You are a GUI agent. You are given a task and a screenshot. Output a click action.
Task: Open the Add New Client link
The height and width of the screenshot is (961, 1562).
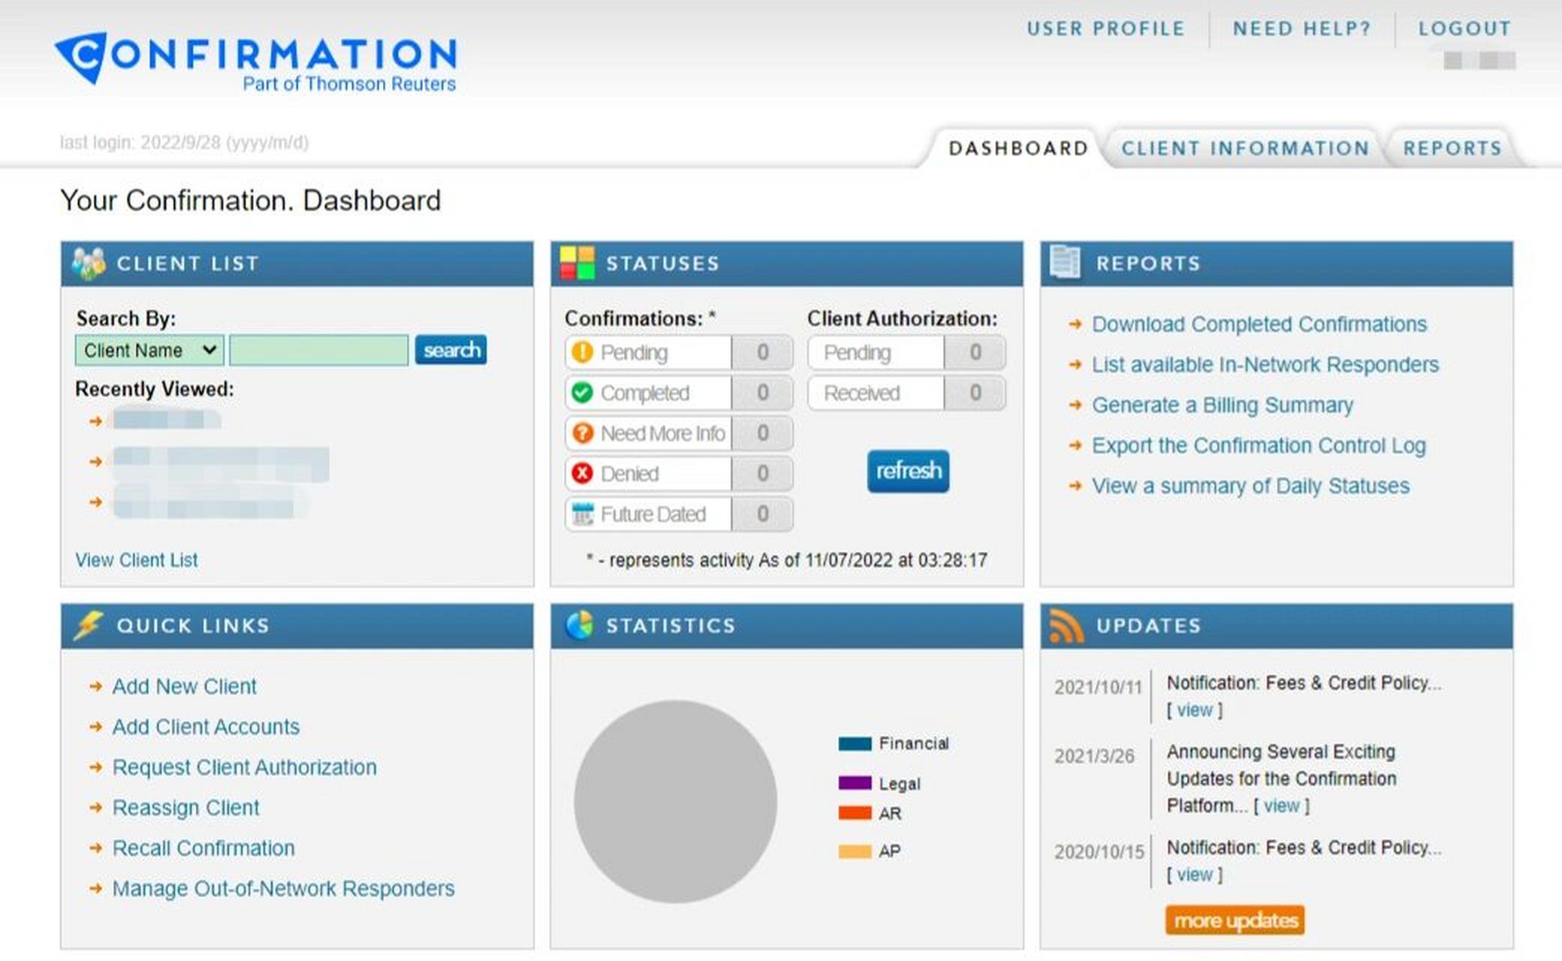[184, 686]
